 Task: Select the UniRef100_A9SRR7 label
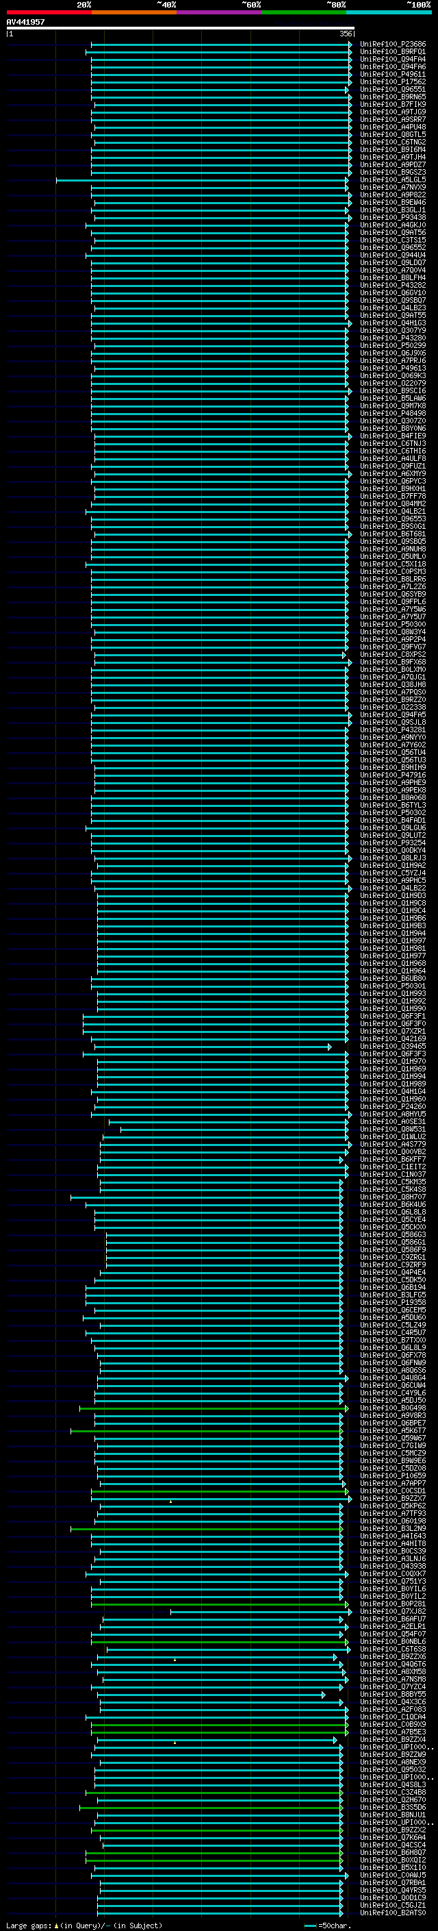[x=393, y=119]
